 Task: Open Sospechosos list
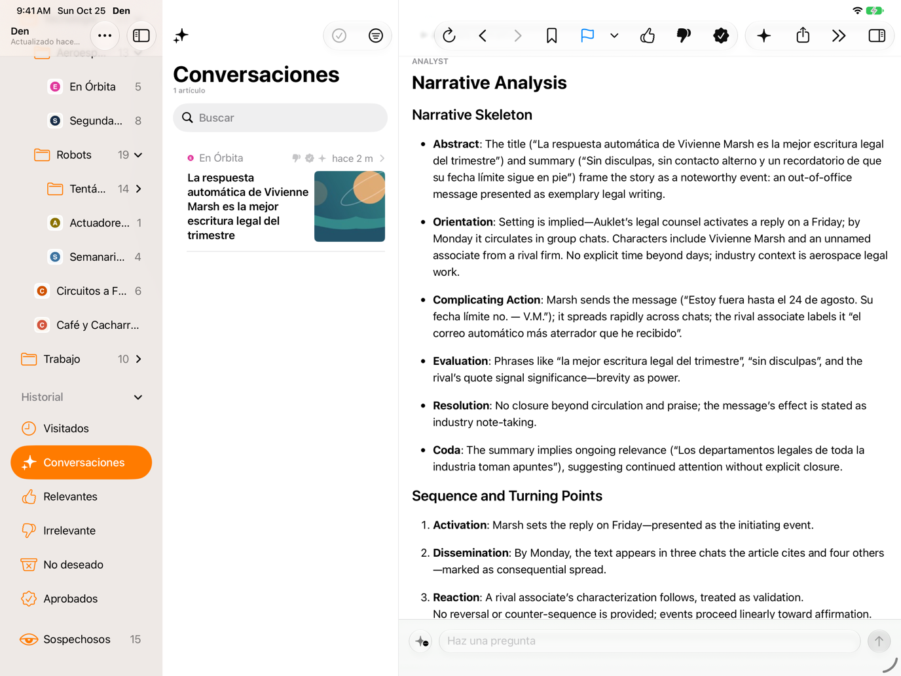[81, 639]
